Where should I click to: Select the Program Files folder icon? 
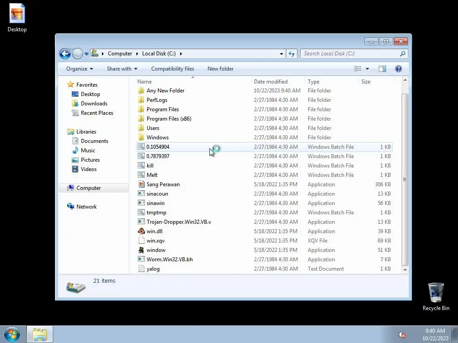[x=141, y=109]
